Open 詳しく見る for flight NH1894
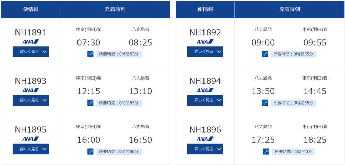 click(205, 100)
